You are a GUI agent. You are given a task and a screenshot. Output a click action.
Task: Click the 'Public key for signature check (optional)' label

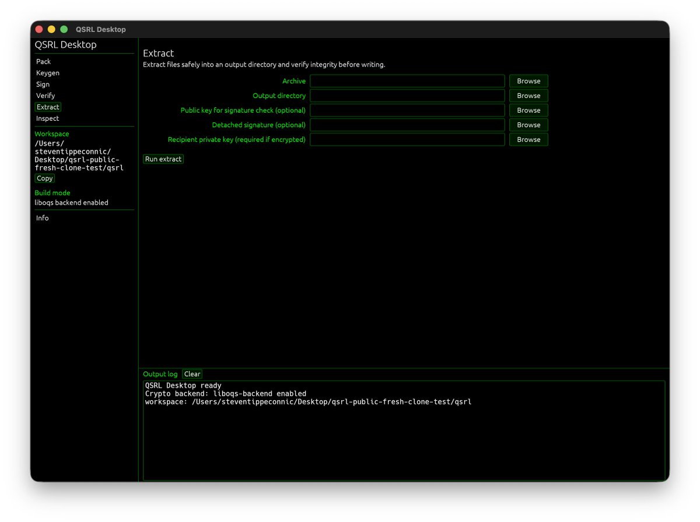point(243,110)
